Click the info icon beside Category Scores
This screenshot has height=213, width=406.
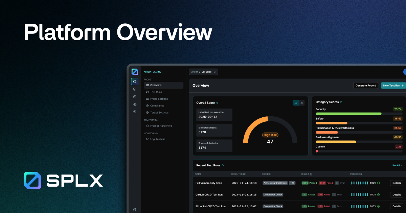[x=341, y=102]
